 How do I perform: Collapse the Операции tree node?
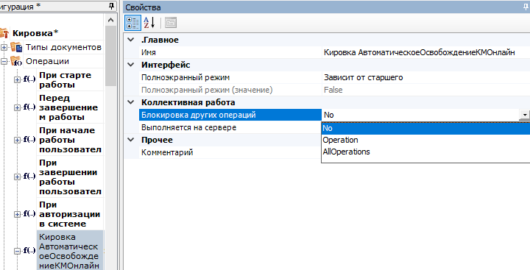point(4,62)
